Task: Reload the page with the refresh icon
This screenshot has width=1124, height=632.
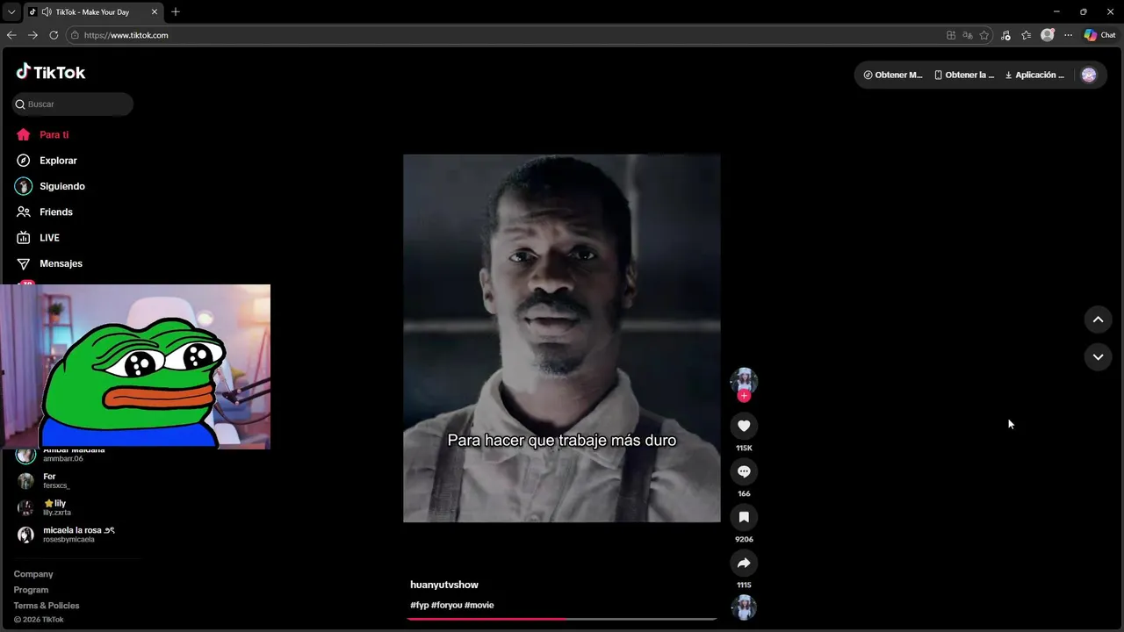Action: pyautogui.click(x=54, y=35)
